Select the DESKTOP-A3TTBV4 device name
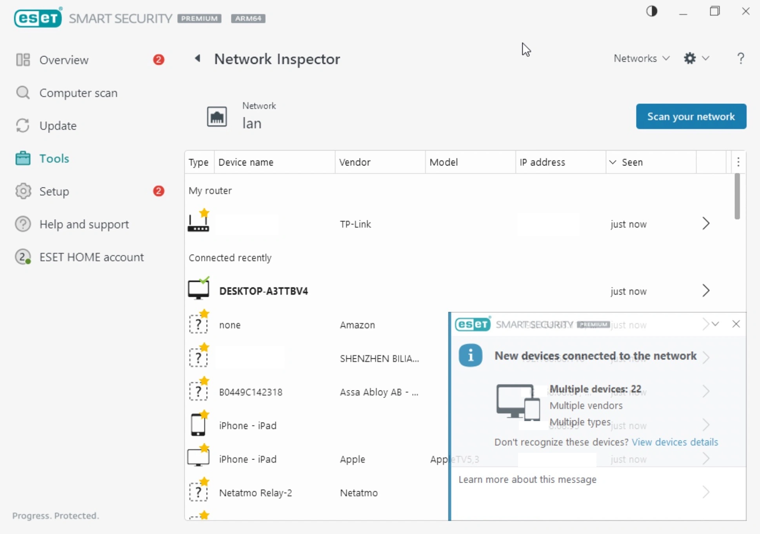This screenshot has width=760, height=534. (264, 291)
